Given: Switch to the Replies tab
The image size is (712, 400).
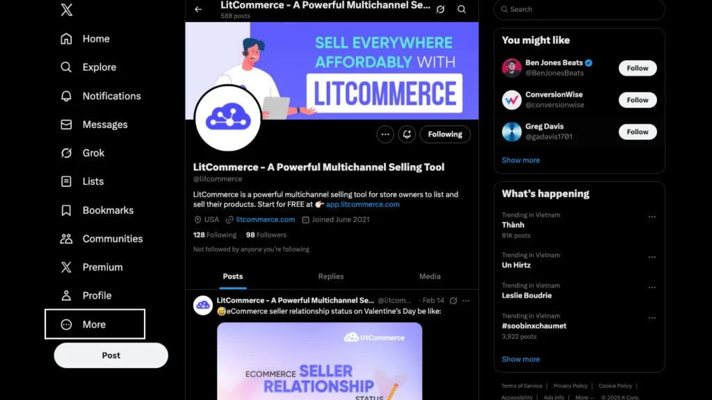Looking at the screenshot, I should [331, 276].
